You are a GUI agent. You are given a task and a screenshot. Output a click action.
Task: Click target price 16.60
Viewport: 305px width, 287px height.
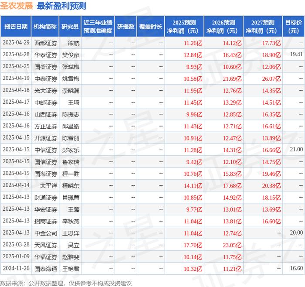pos(296,268)
